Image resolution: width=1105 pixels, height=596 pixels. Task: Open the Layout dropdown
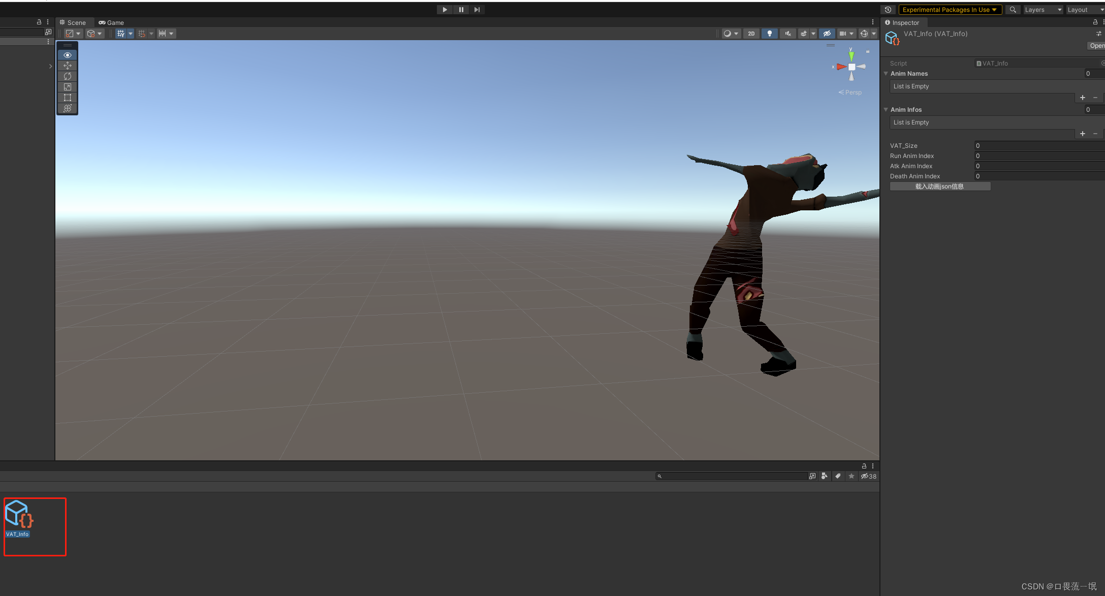(x=1085, y=10)
